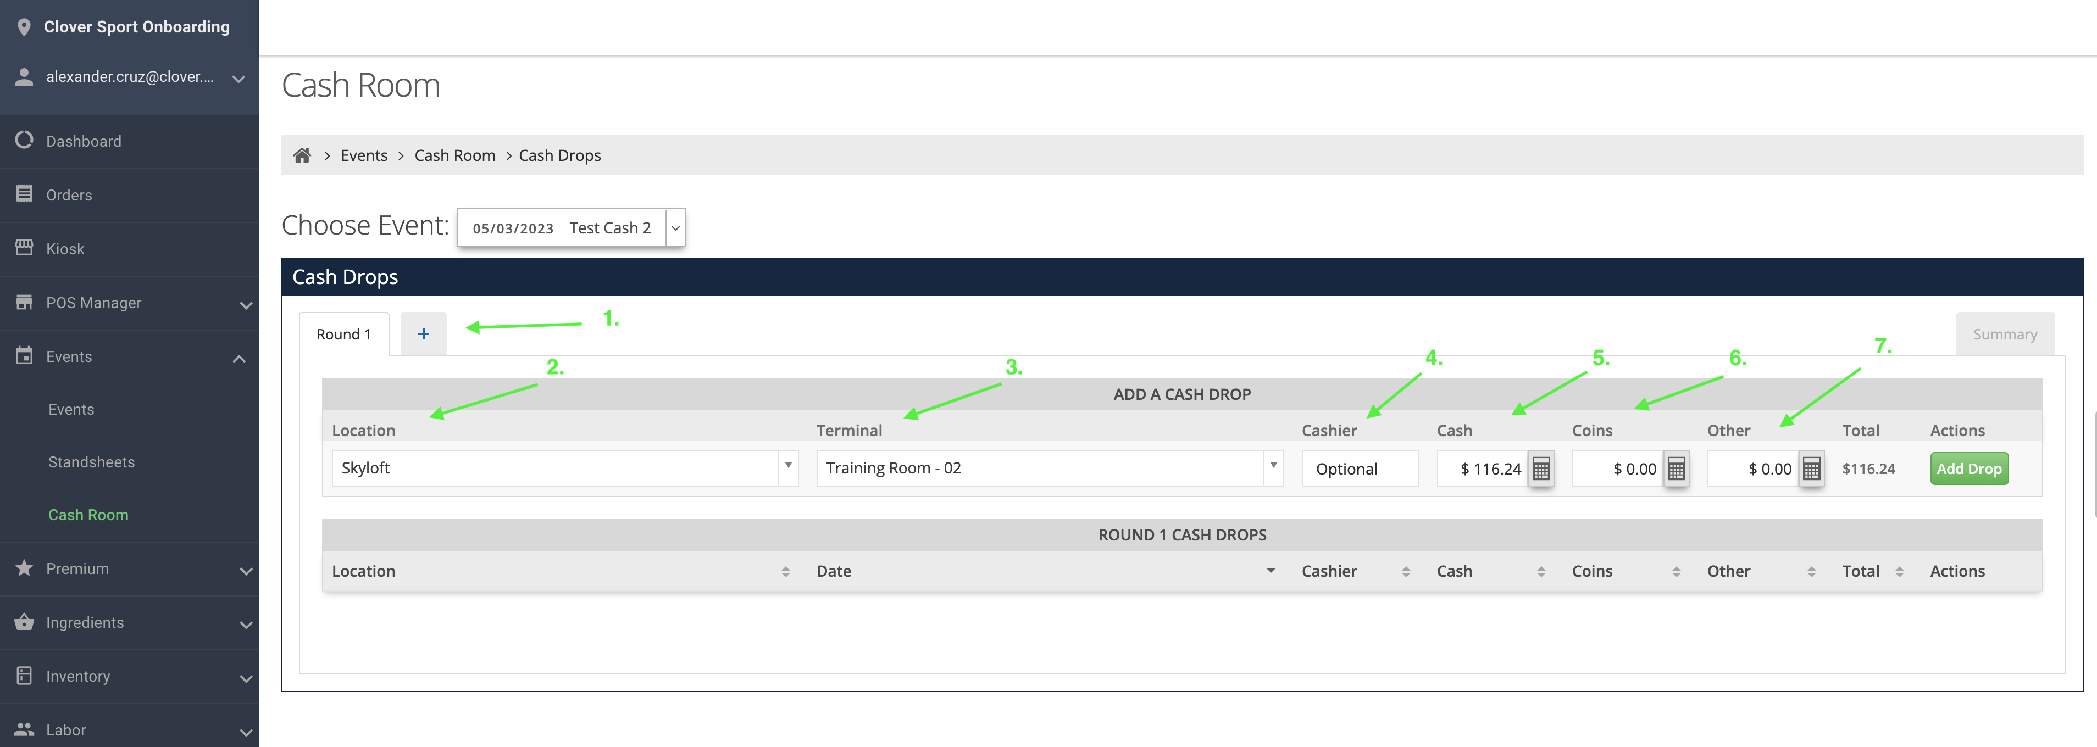Sort drops by Cashier column arrows

coord(1406,572)
